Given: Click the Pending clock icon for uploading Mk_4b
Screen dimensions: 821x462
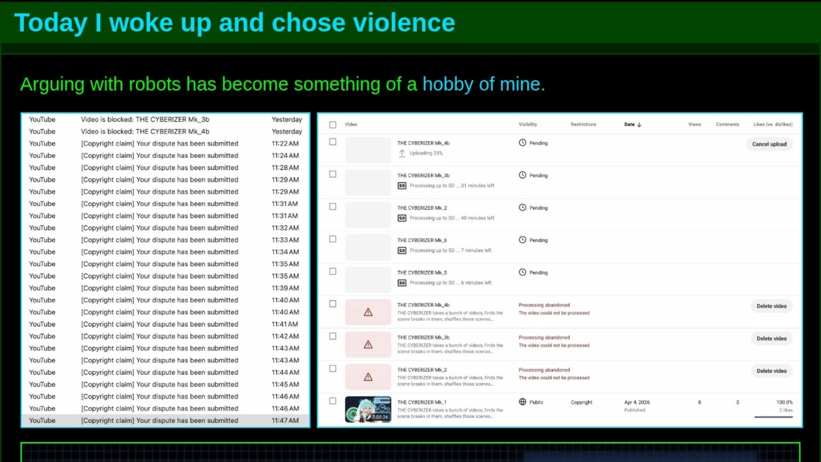Looking at the screenshot, I should click(x=523, y=143).
